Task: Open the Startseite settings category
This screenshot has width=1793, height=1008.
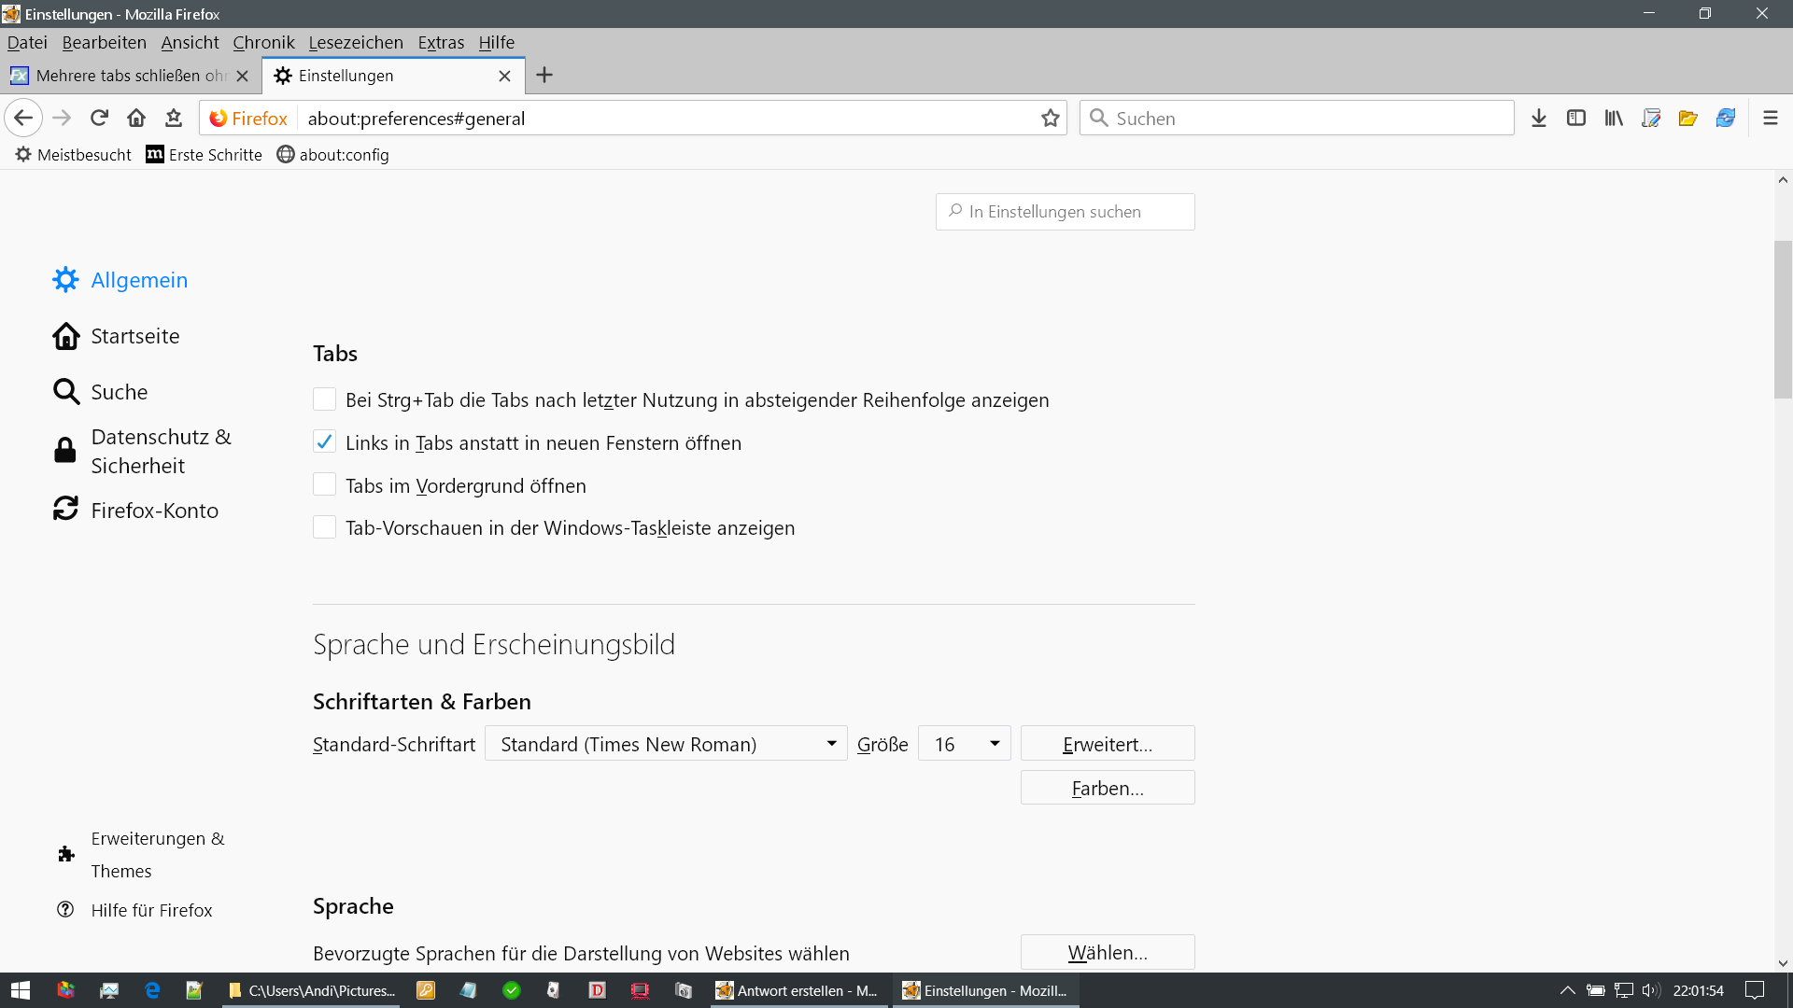Action: click(x=134, y=336)
